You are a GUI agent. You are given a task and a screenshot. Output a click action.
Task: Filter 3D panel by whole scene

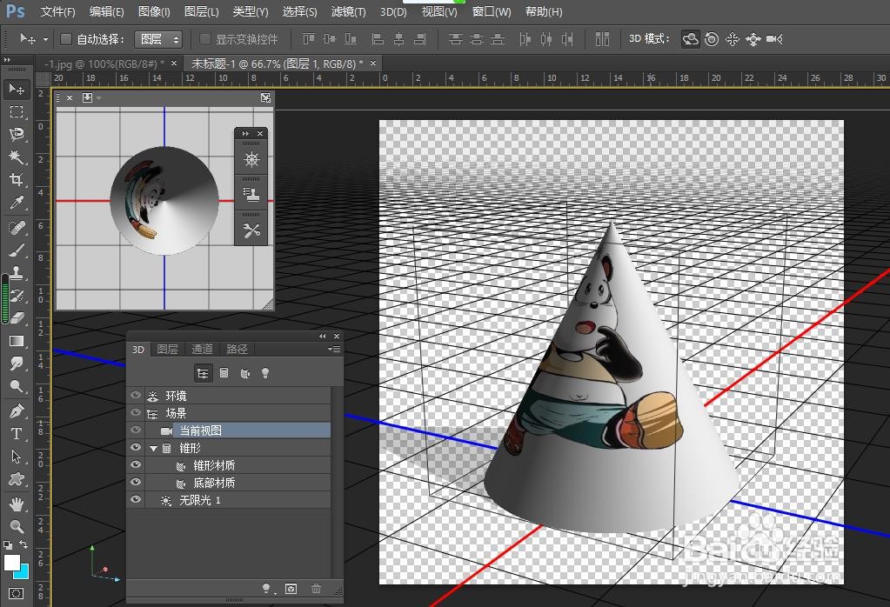[x=203, y=373]
